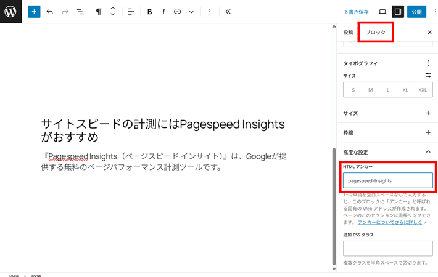This screenshot has width=438, height=277.
Task: Open typography options three-dot menu
Action: tap(428, 63)
